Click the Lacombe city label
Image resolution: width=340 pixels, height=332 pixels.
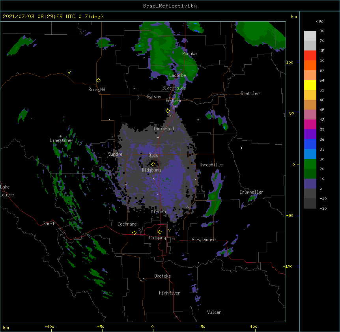point(177,75)
